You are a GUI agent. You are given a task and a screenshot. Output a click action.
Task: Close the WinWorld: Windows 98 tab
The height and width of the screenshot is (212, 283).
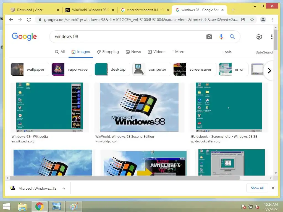pos(113,10)
